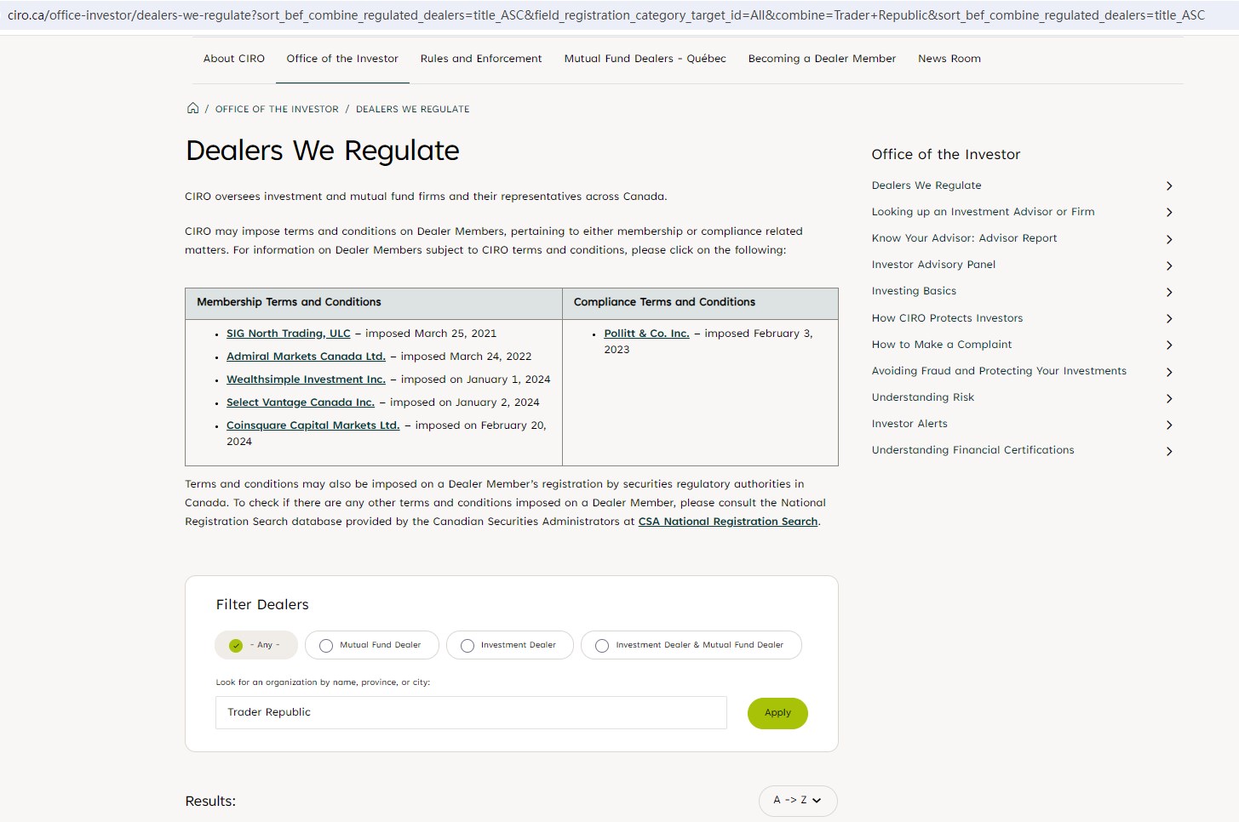Screen dimensions: 1239x822
Task: Click the 'Dealers We Regulate' page heading
Action: click(323, 151)
